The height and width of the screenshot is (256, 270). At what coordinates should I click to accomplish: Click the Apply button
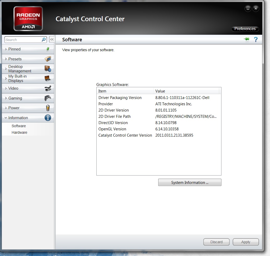[245, 242]
